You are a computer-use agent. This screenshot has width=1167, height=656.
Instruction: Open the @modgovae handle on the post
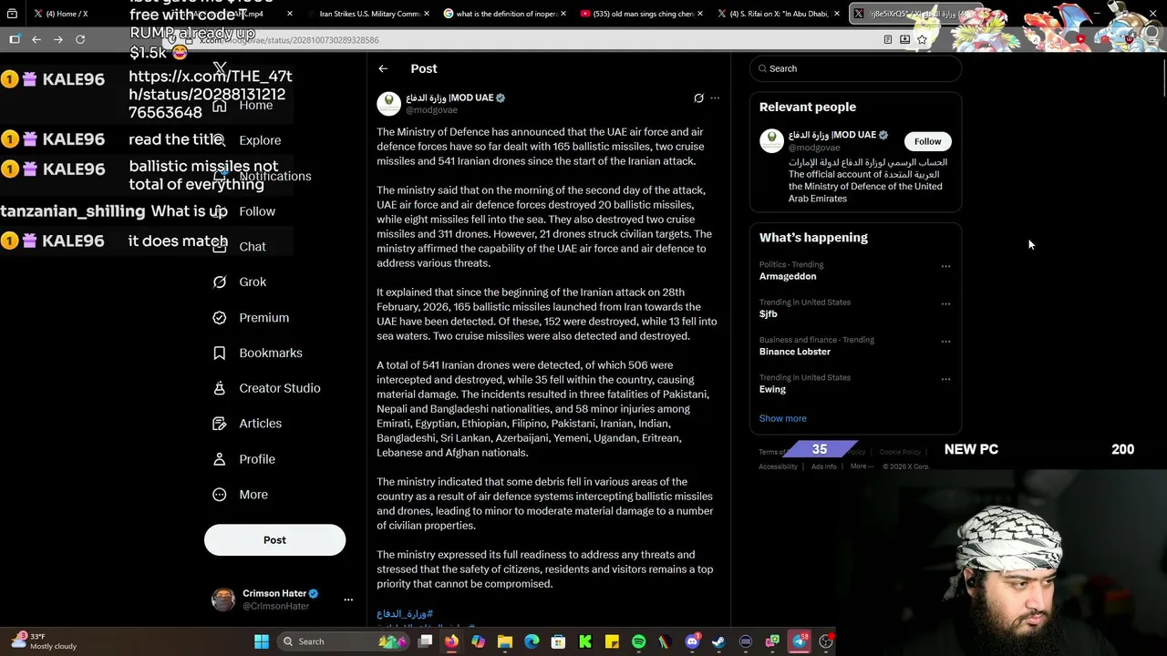(x=431, y=110)
